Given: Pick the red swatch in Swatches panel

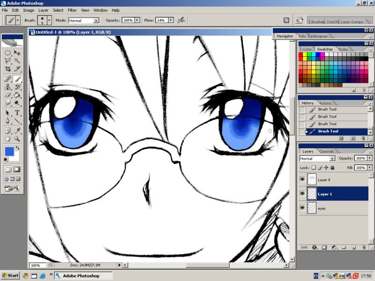Looking at the screenshot, I should (300, 54).
